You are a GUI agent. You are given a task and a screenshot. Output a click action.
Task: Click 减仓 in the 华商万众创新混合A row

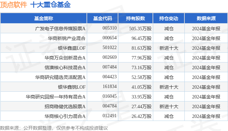click(169, 58)
